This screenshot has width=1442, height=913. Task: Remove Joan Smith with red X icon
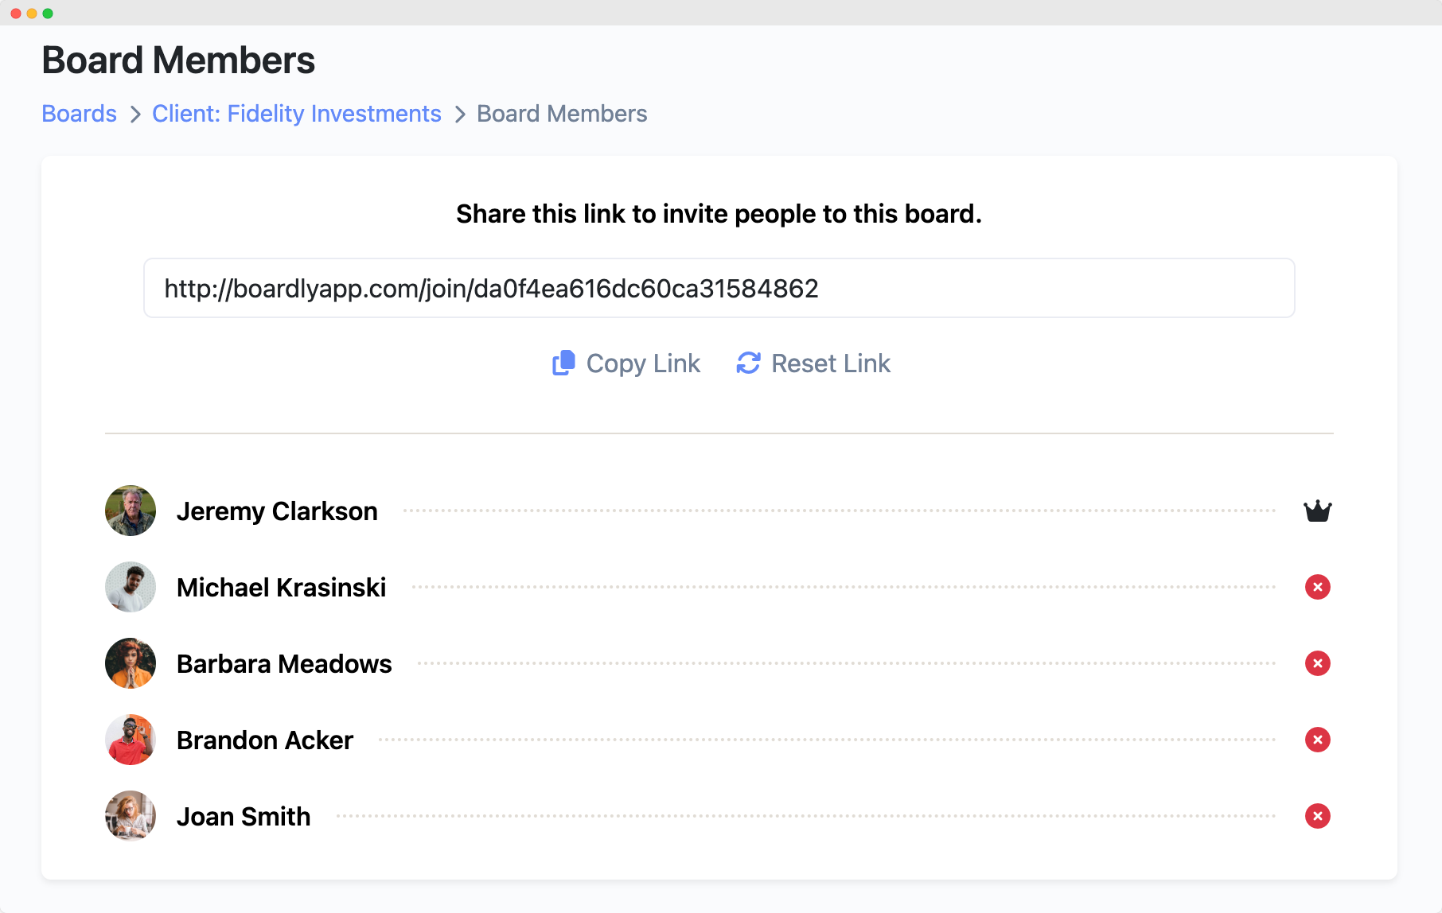tap(1317, 817)
